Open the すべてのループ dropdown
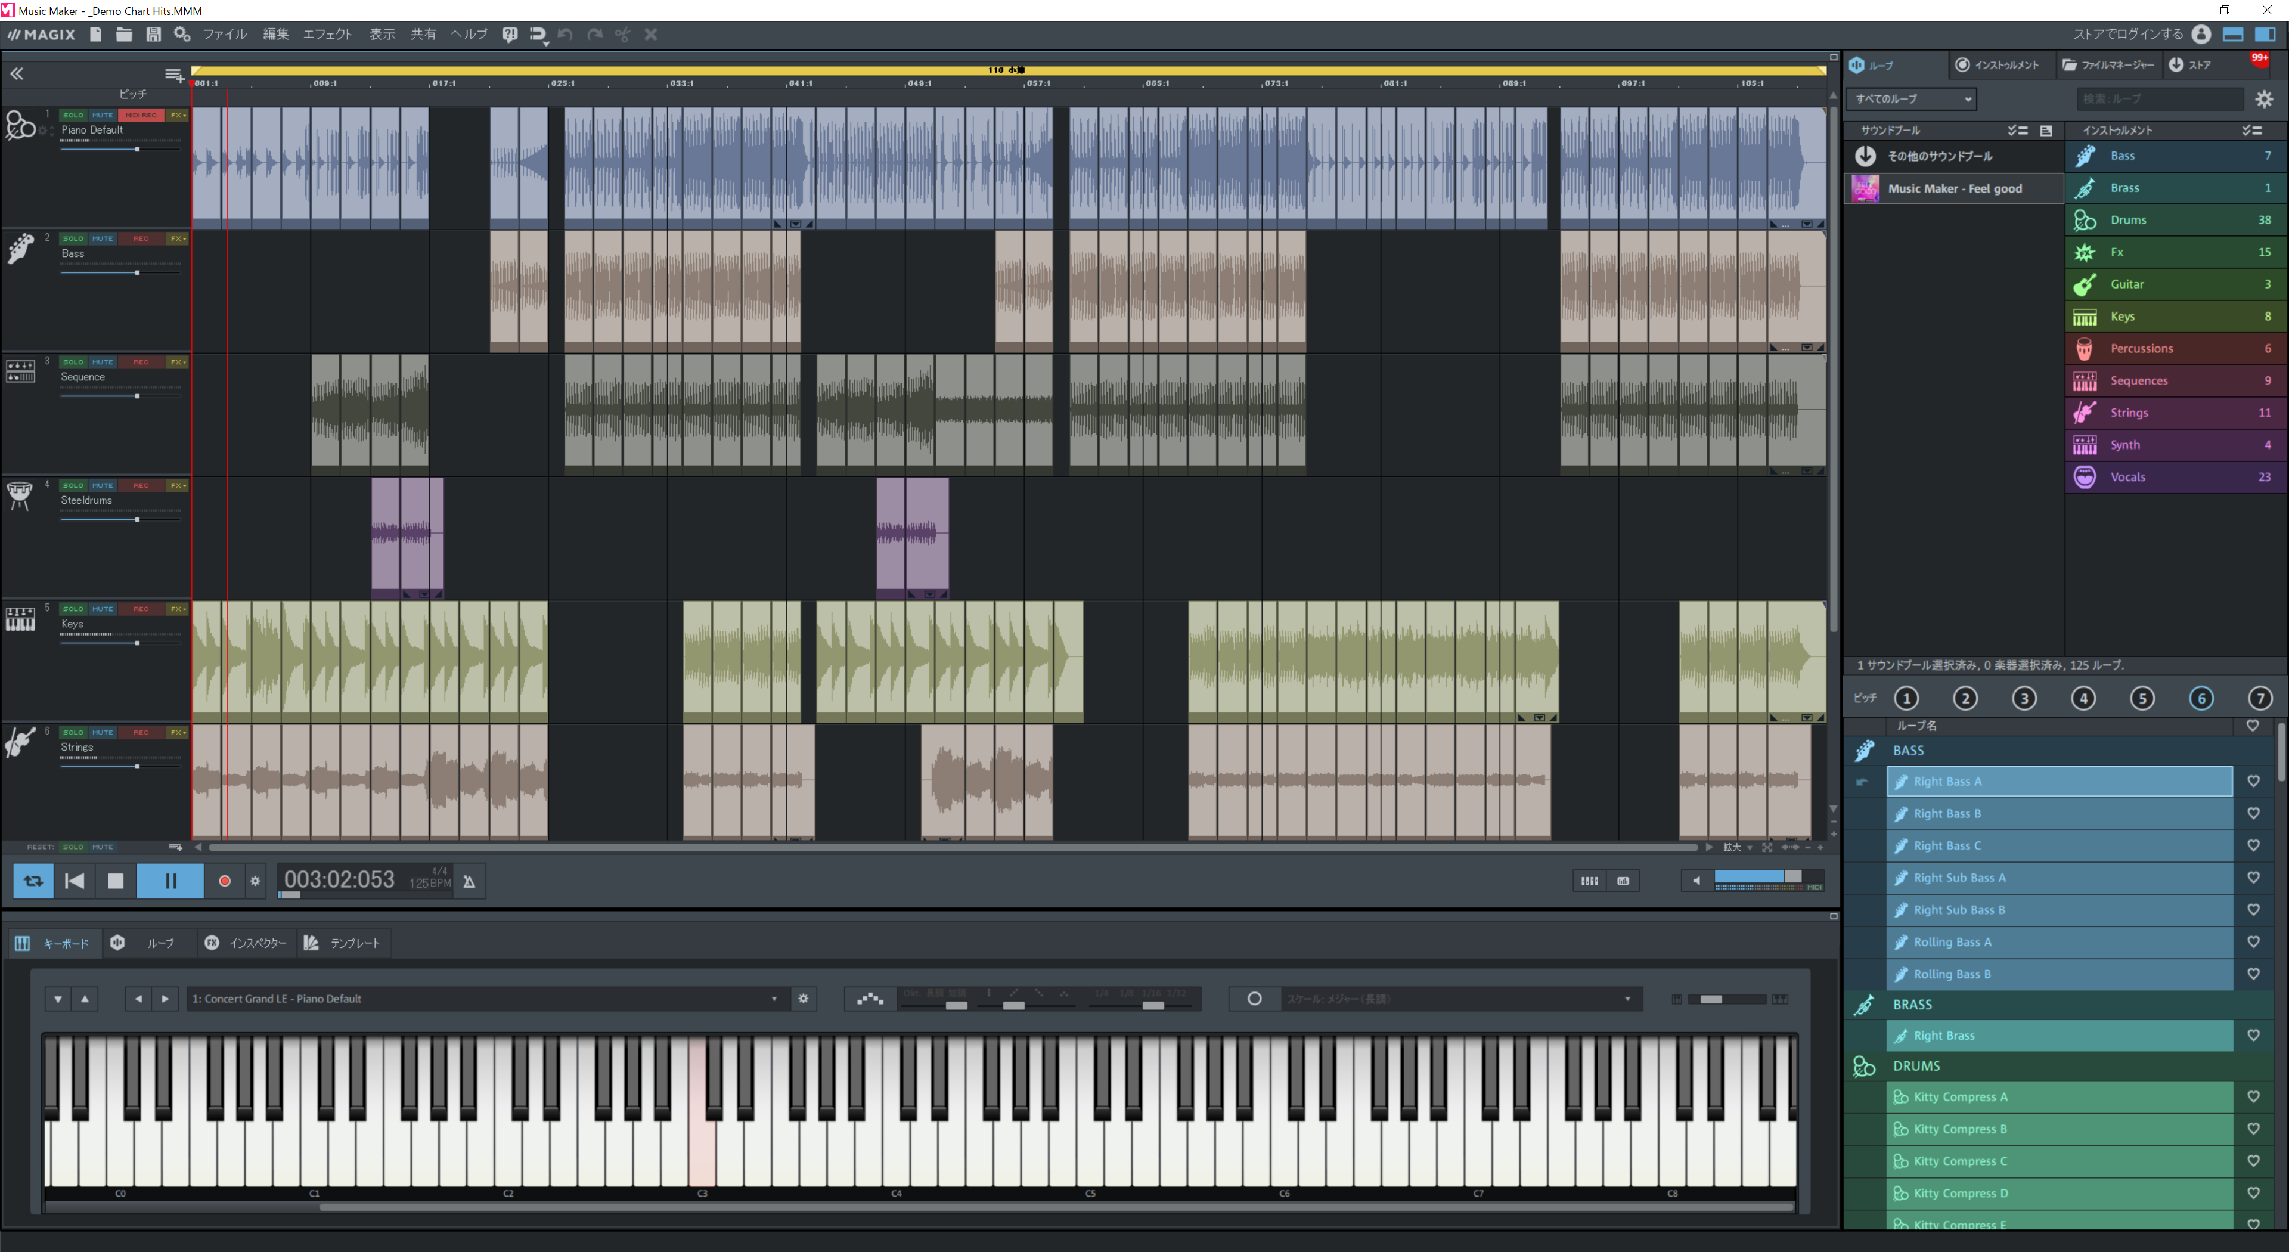This screenshot has height=1252, width=2289. tap(1911, 98)
